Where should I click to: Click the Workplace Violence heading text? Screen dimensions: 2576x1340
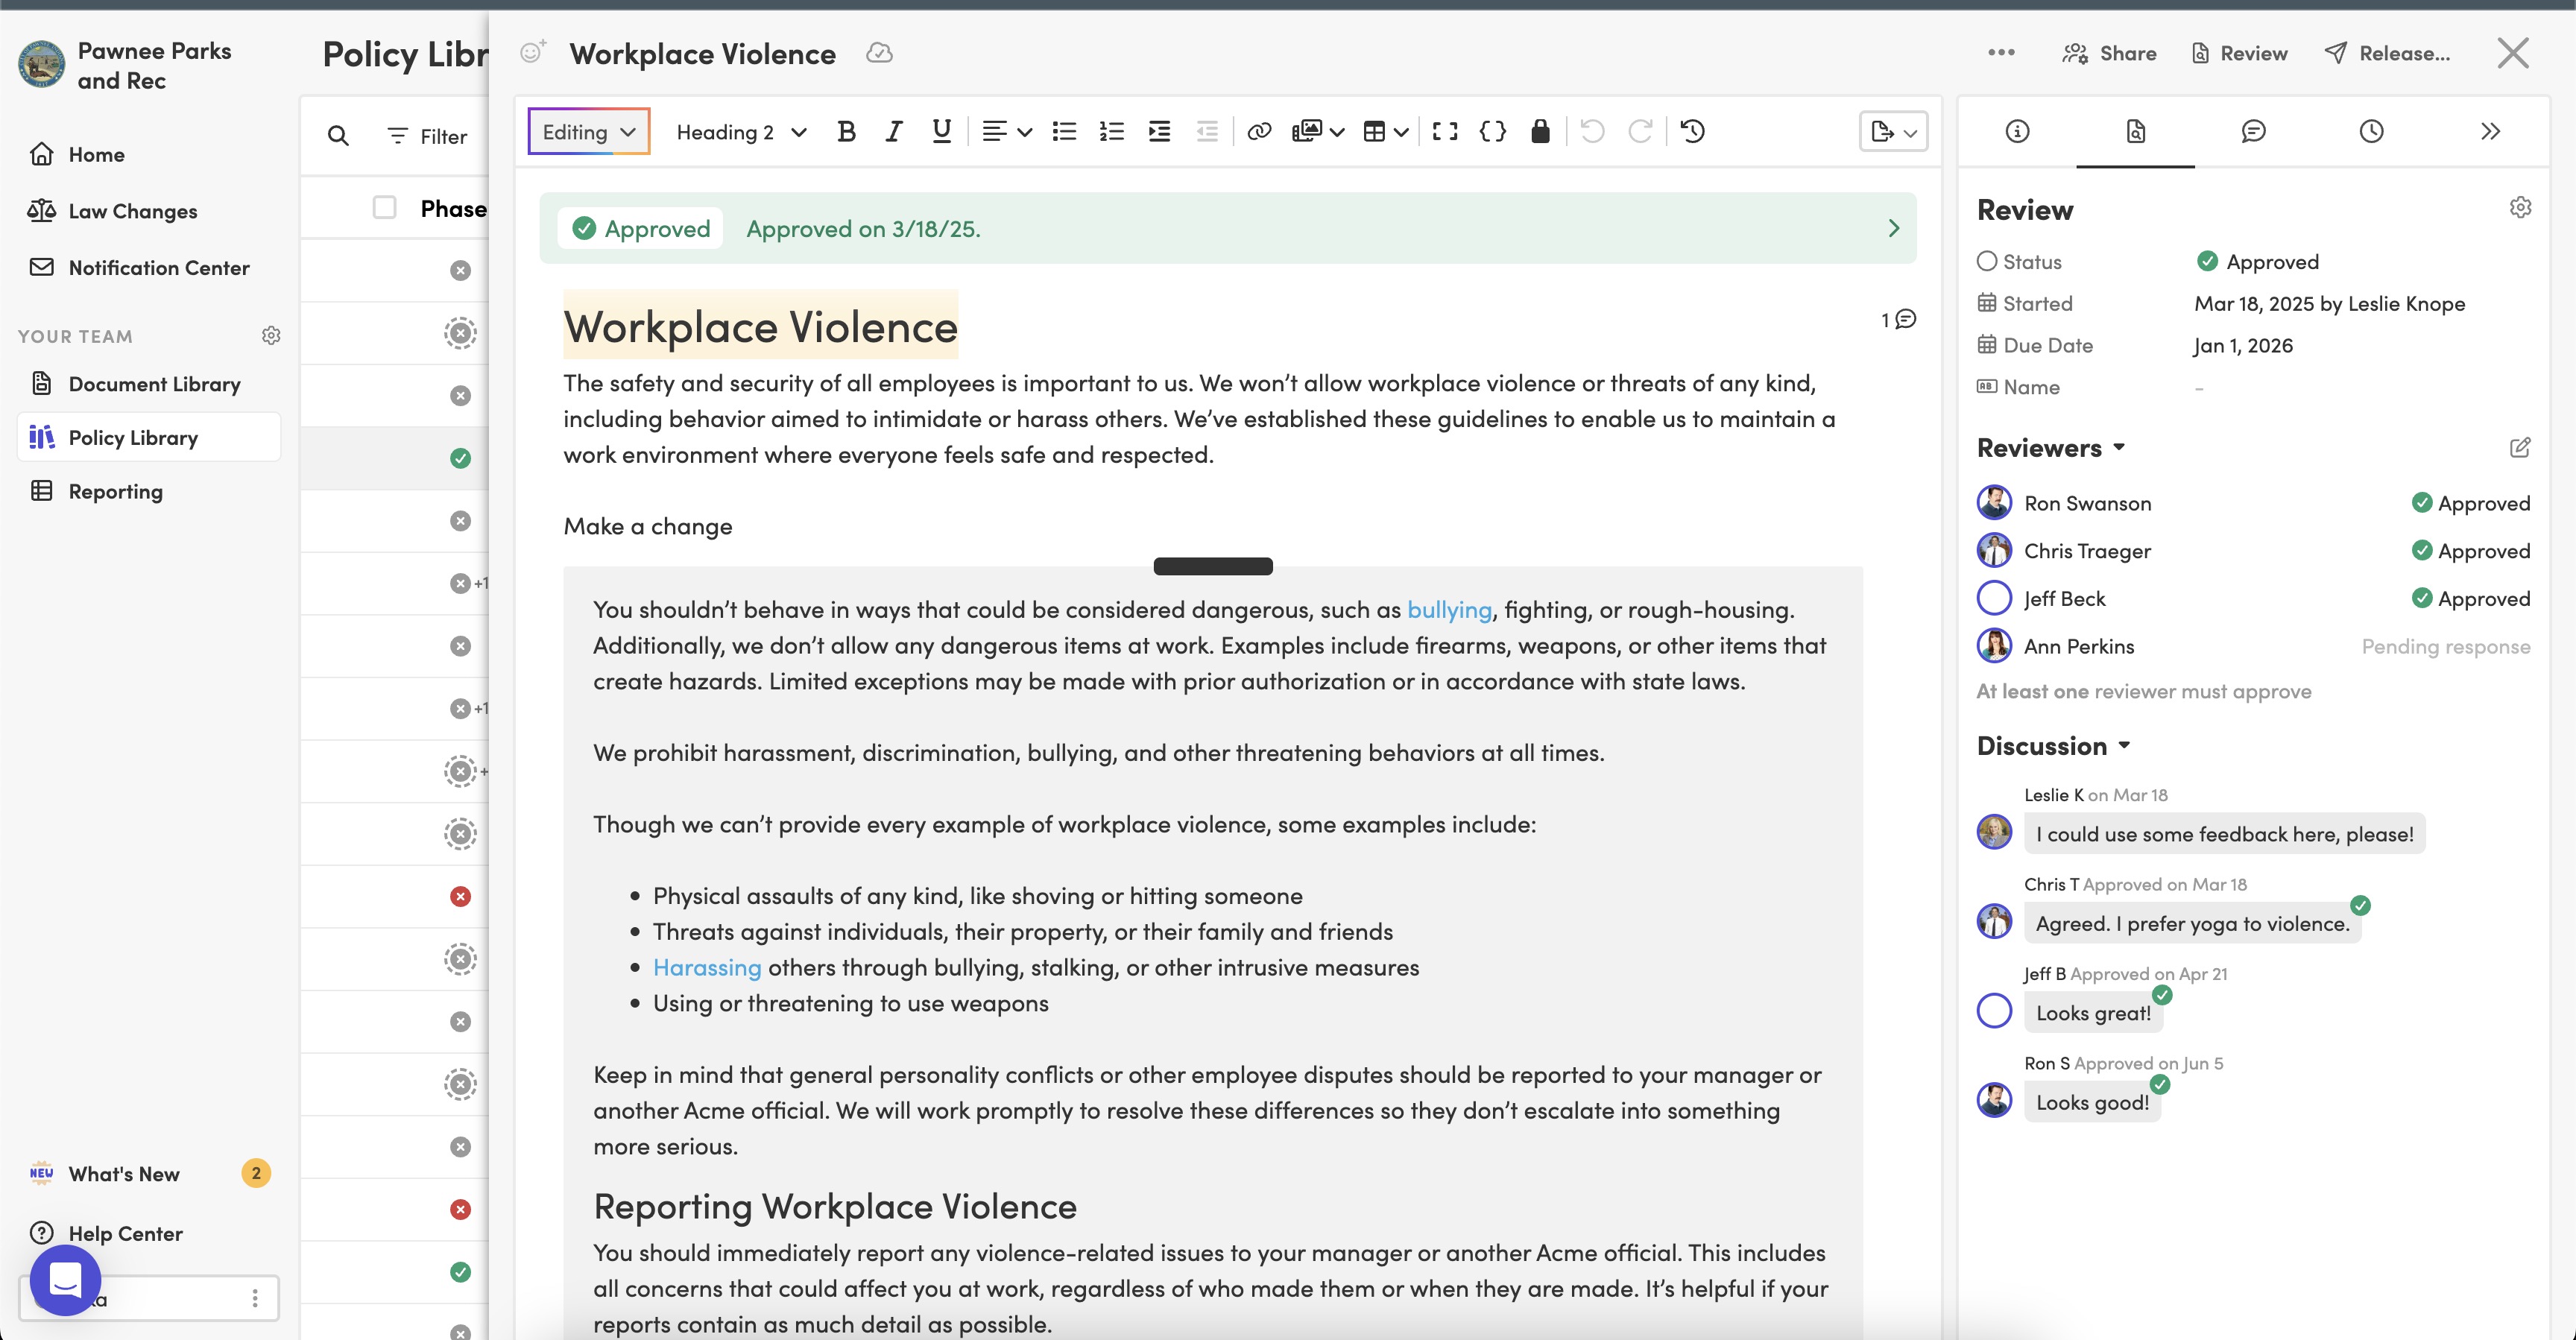[760, 326]
